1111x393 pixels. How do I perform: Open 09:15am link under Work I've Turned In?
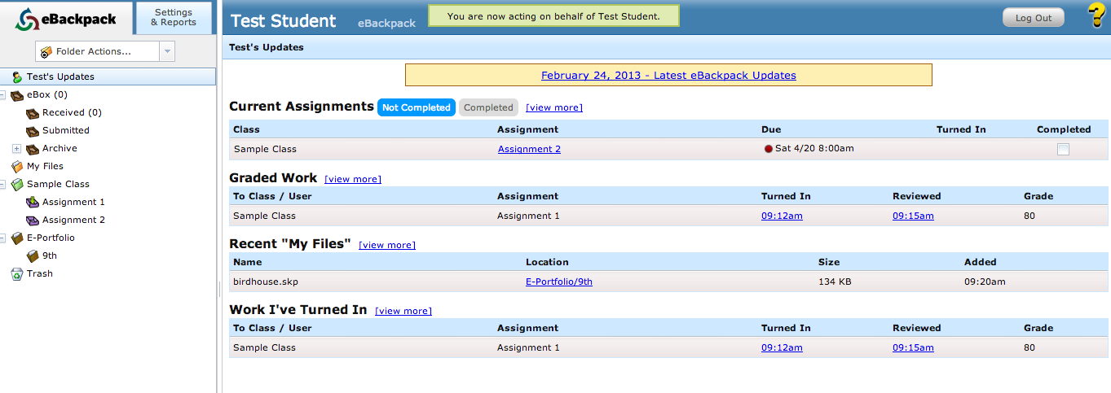(x=913, y=347)
